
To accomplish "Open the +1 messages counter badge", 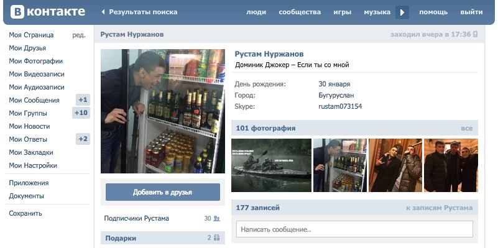I will click(83, 100).
